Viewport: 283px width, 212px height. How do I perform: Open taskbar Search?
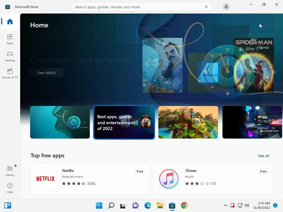(111, 205)
